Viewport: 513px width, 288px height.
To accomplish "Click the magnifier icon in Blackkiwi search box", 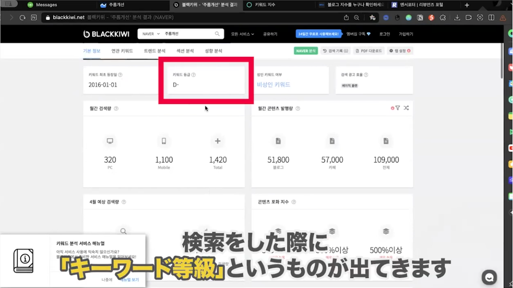I will (217, 34).
